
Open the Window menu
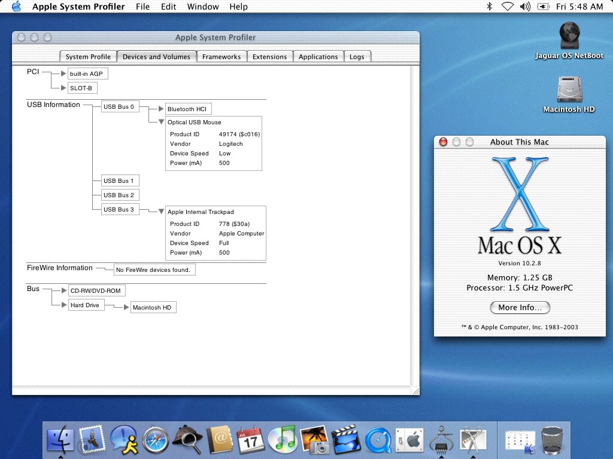(x=203, y=7)
